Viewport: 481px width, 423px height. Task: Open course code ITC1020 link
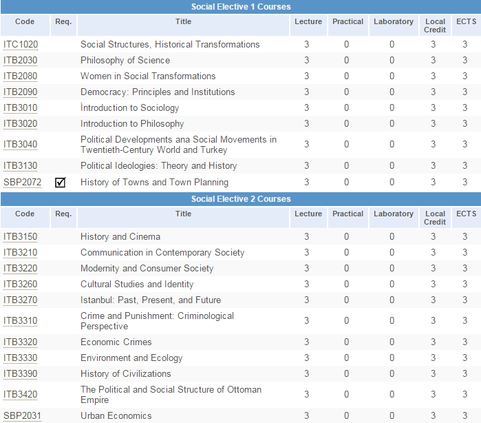(x=21, y=45)
